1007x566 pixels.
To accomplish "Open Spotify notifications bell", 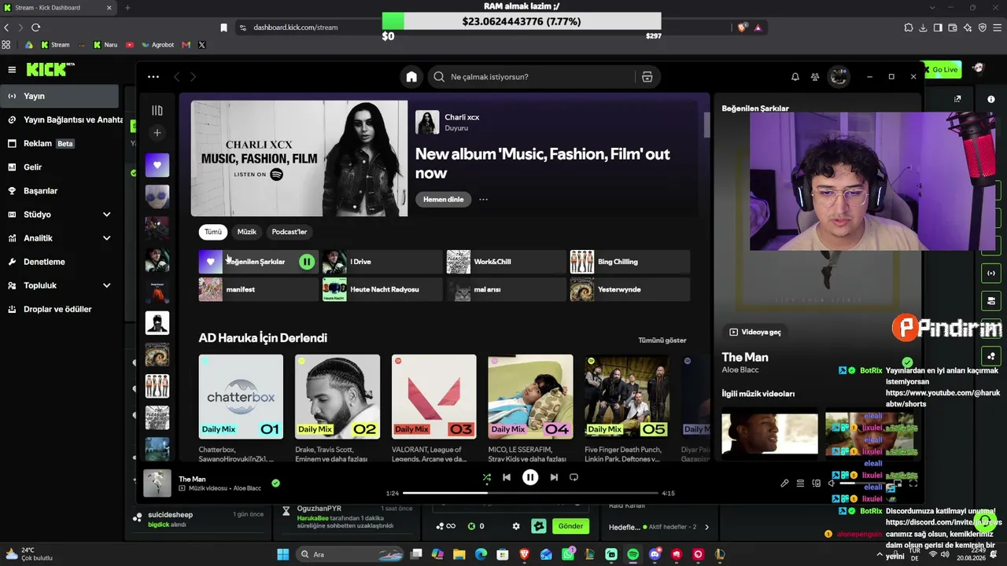I will click(795, 77).
